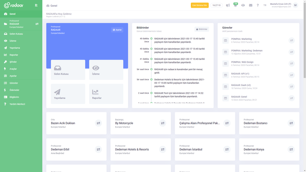Switch icon for RADAAR: API (v1) task
Viewport: 306px width, 172px height.
(292, 75)
